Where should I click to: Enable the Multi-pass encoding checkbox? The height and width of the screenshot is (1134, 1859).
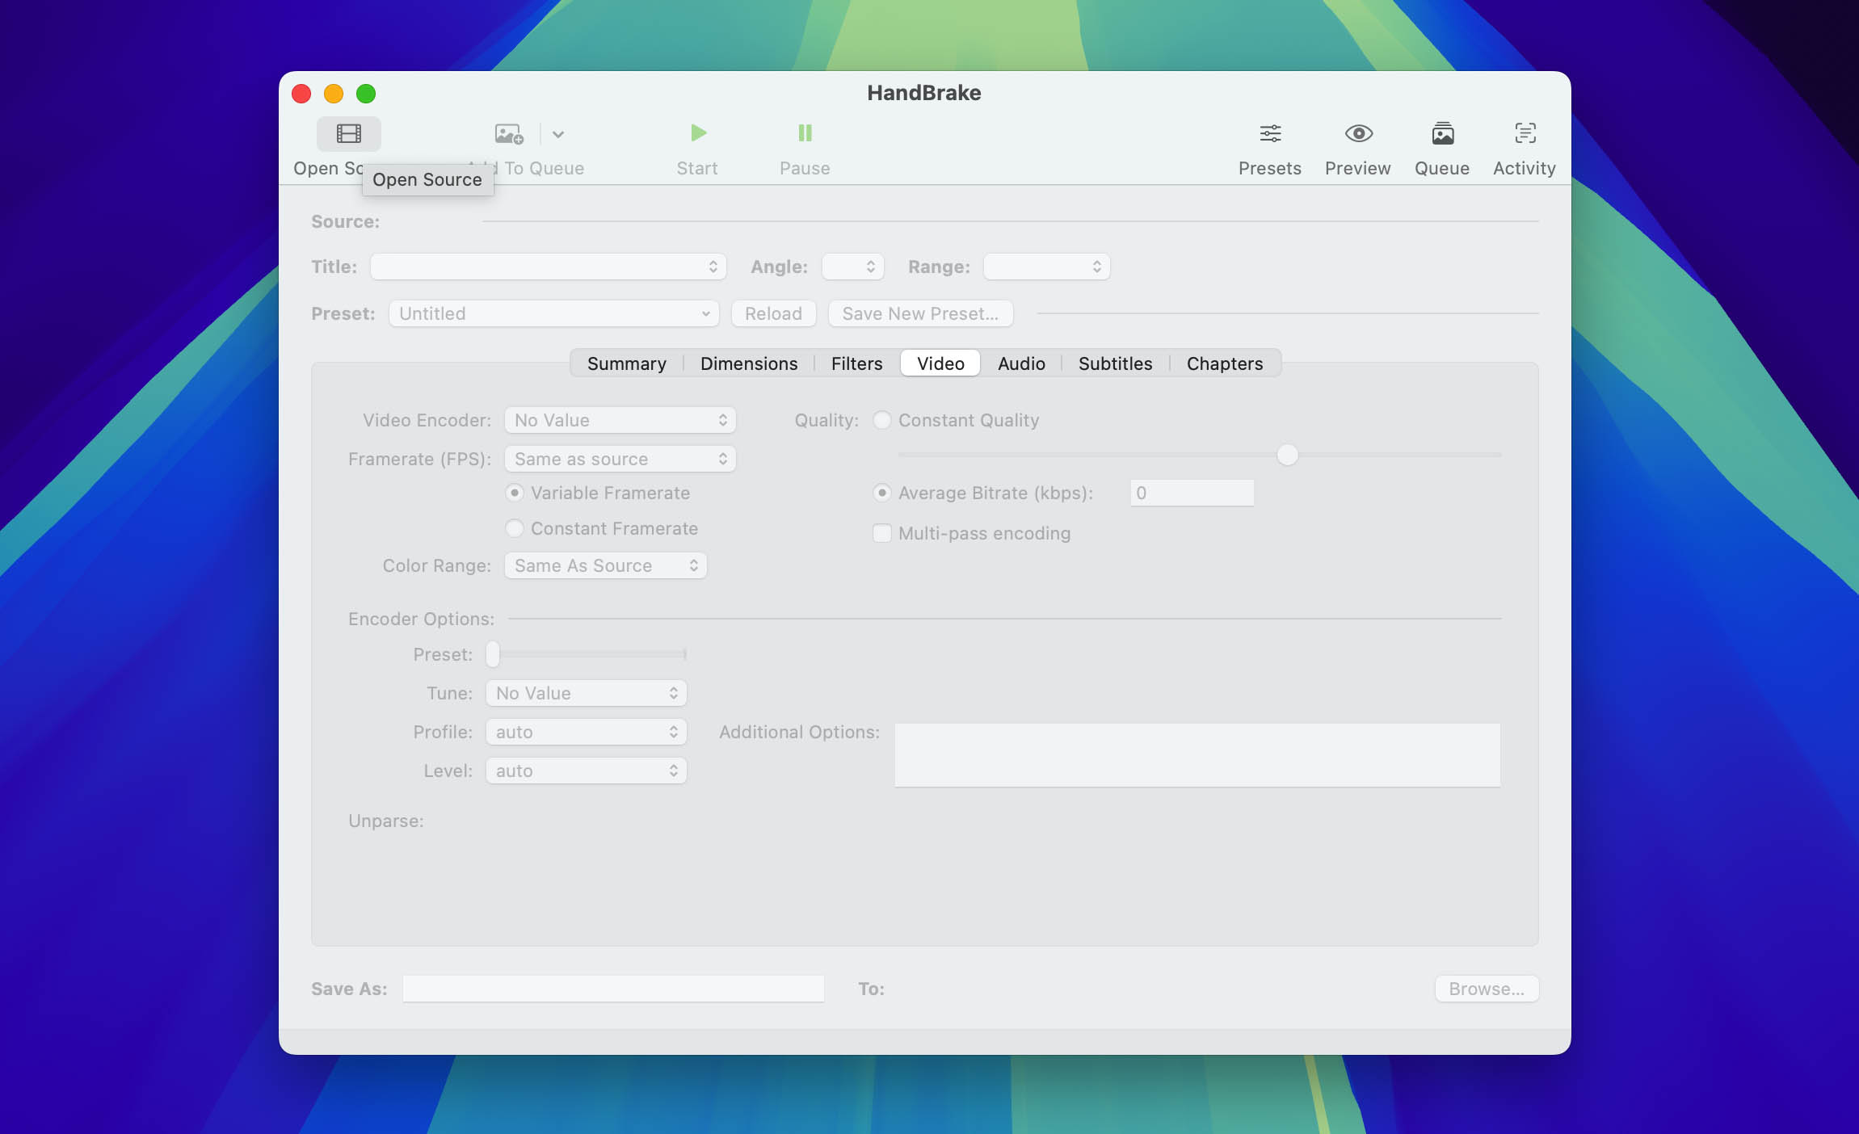(x=882, y=533)
